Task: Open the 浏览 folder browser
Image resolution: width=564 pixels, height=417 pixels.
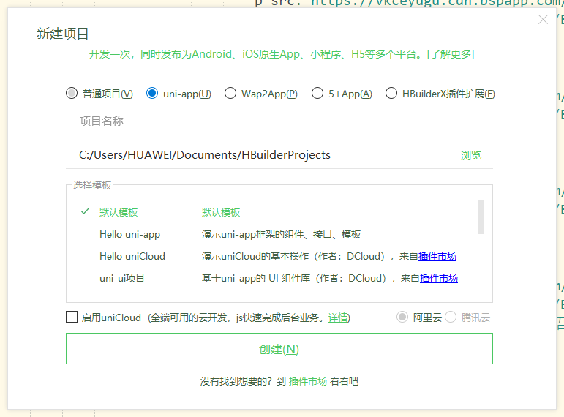Action: tap(471, 155)
